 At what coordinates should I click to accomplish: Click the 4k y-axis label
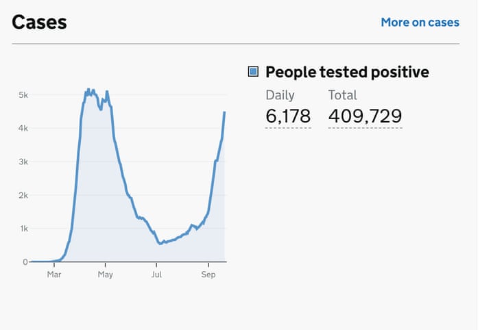coord(23,129)
